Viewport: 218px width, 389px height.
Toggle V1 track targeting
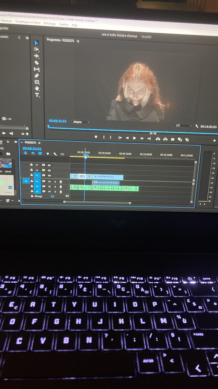[37, 175]
